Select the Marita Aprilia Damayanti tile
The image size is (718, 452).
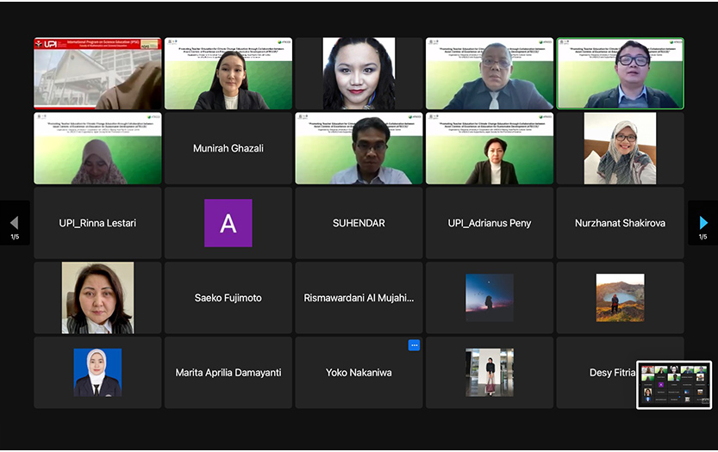pyautogui.click(x=228, y=373)
